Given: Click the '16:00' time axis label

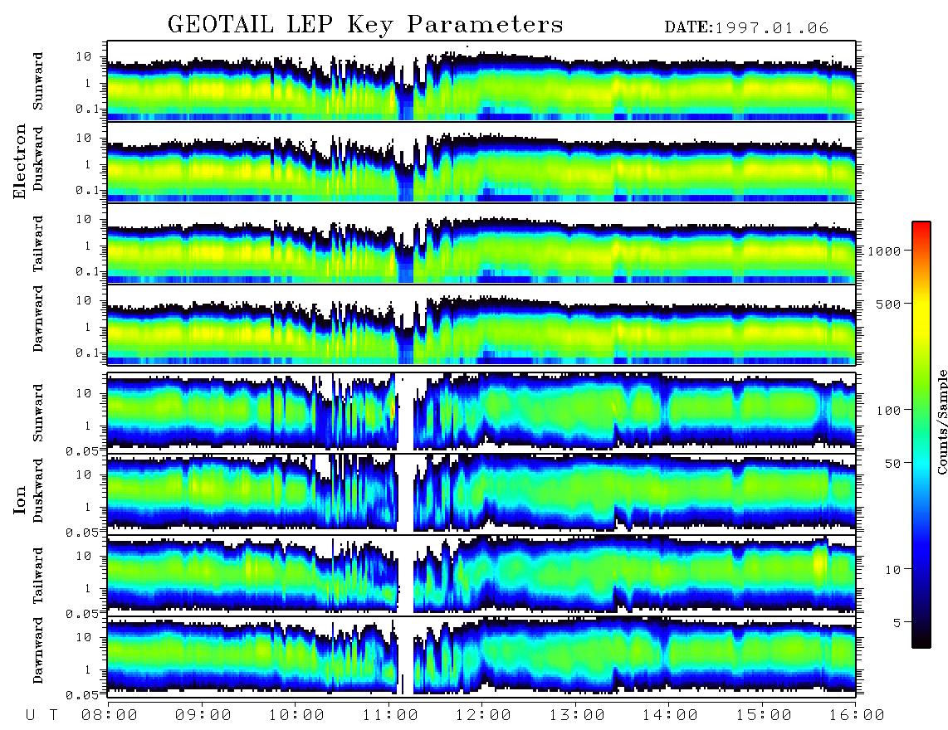Looking at the screenshot, I should pos(857,715).
